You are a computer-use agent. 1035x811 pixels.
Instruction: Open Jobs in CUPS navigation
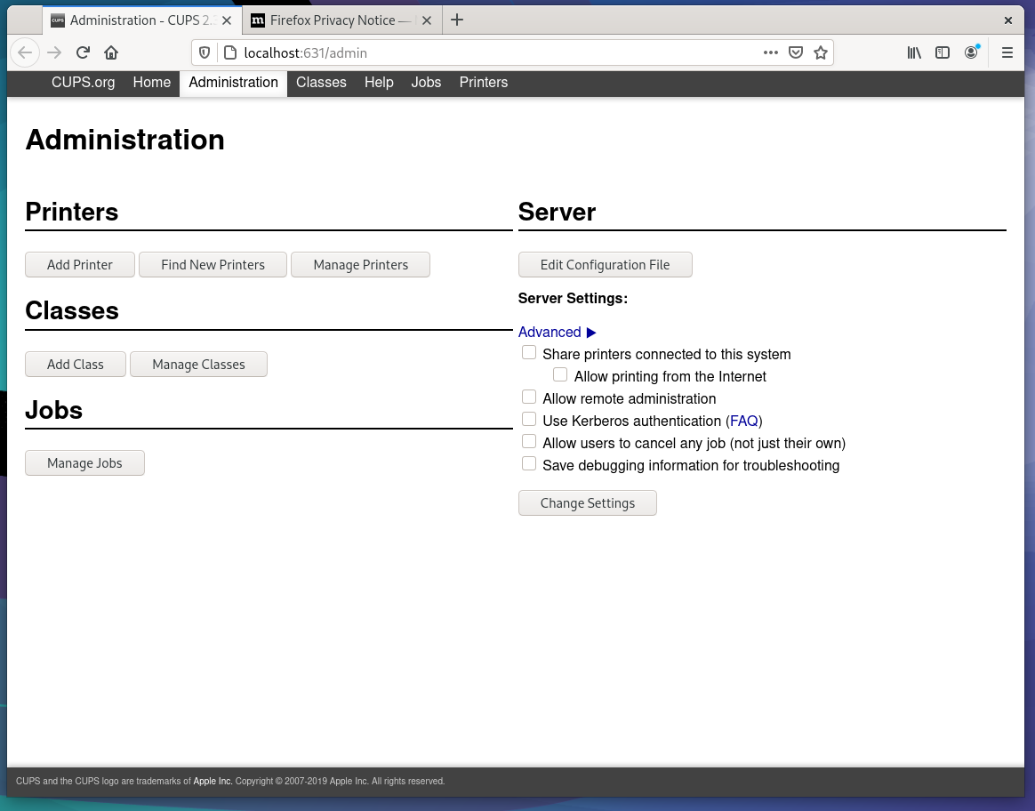(426, 83)
